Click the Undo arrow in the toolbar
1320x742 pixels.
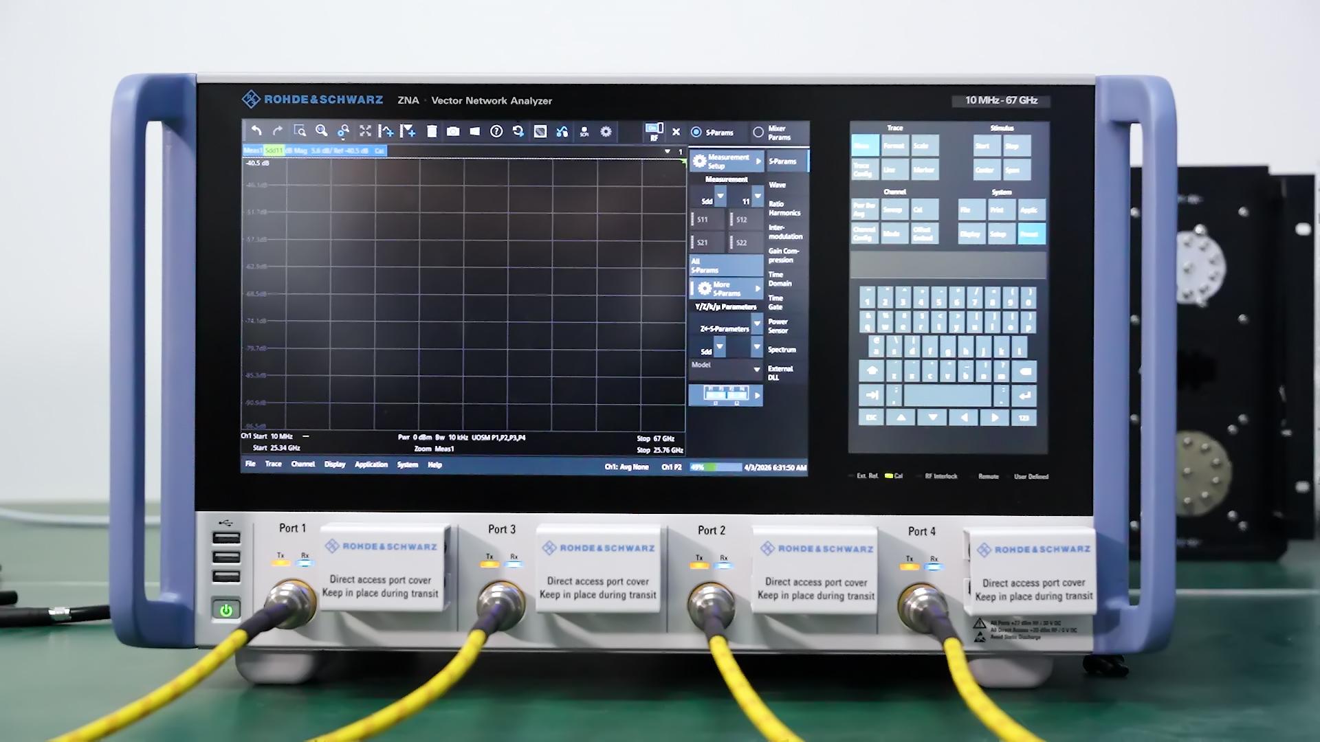tap(256, 131)
